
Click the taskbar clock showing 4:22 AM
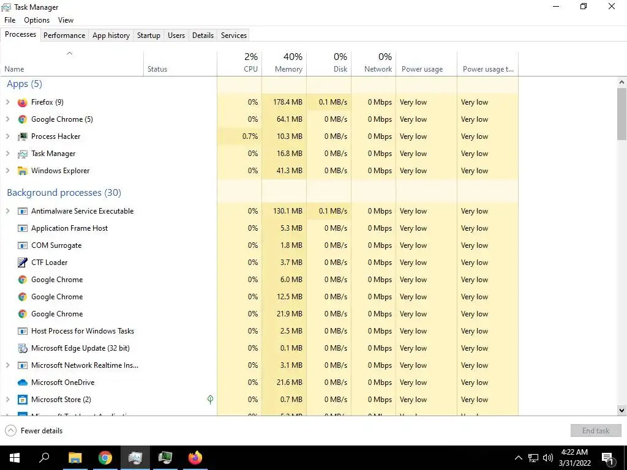click(x=574, y=458)
